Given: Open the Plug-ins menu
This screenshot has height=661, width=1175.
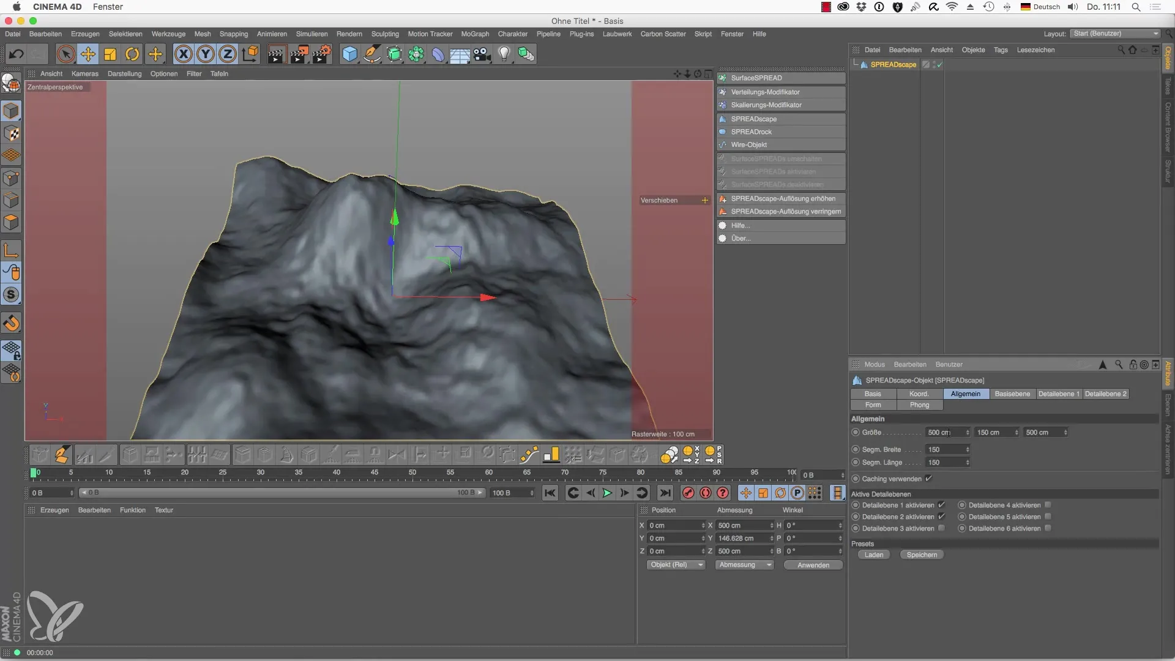Looking at the screenshot, I should click(x=581, y=34).
